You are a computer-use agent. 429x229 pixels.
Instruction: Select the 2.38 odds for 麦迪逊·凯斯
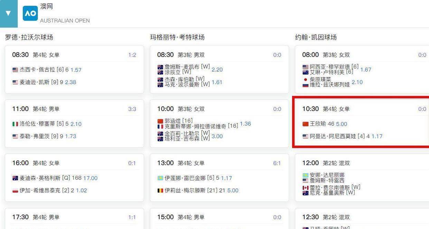(70, 82)
